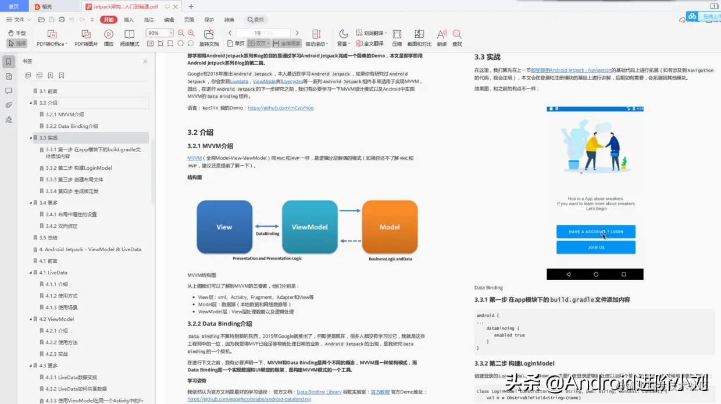721x404 pixels.
Task: Save document with disk icon
Action: [52, 20]
